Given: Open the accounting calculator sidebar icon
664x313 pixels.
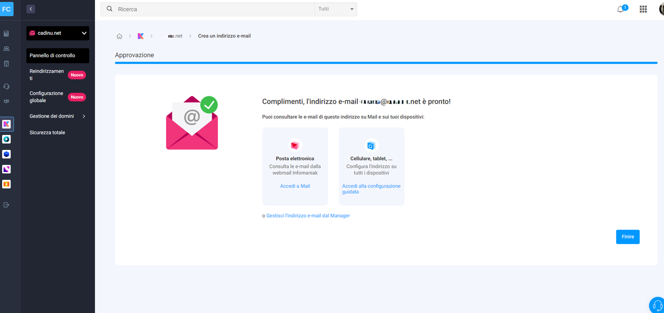Looking at the screenshot, I should [x=6, y=34].
